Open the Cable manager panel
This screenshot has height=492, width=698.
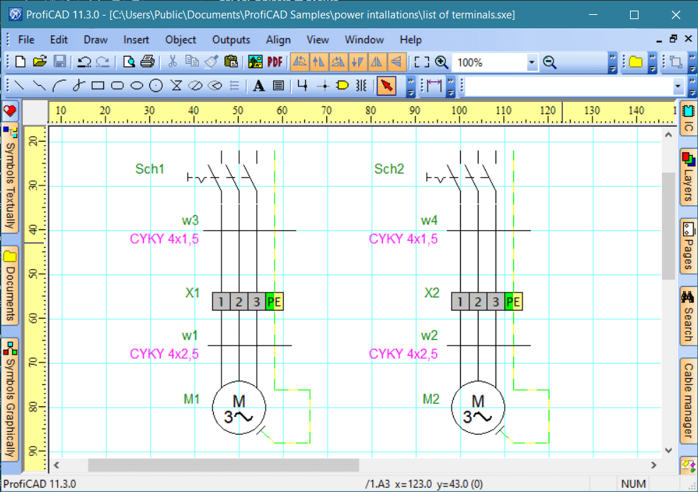coord(688,400)
